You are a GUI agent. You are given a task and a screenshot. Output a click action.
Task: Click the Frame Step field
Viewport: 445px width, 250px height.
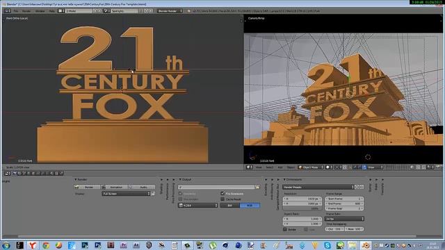point(344,208)
